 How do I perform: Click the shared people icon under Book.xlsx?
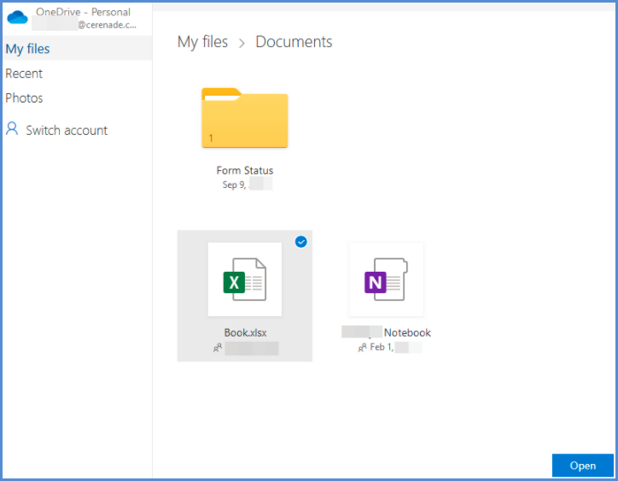click(218, 349)
